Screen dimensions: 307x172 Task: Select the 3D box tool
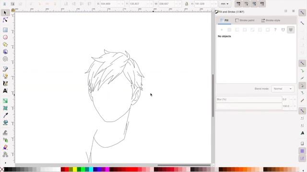(5, 52)
